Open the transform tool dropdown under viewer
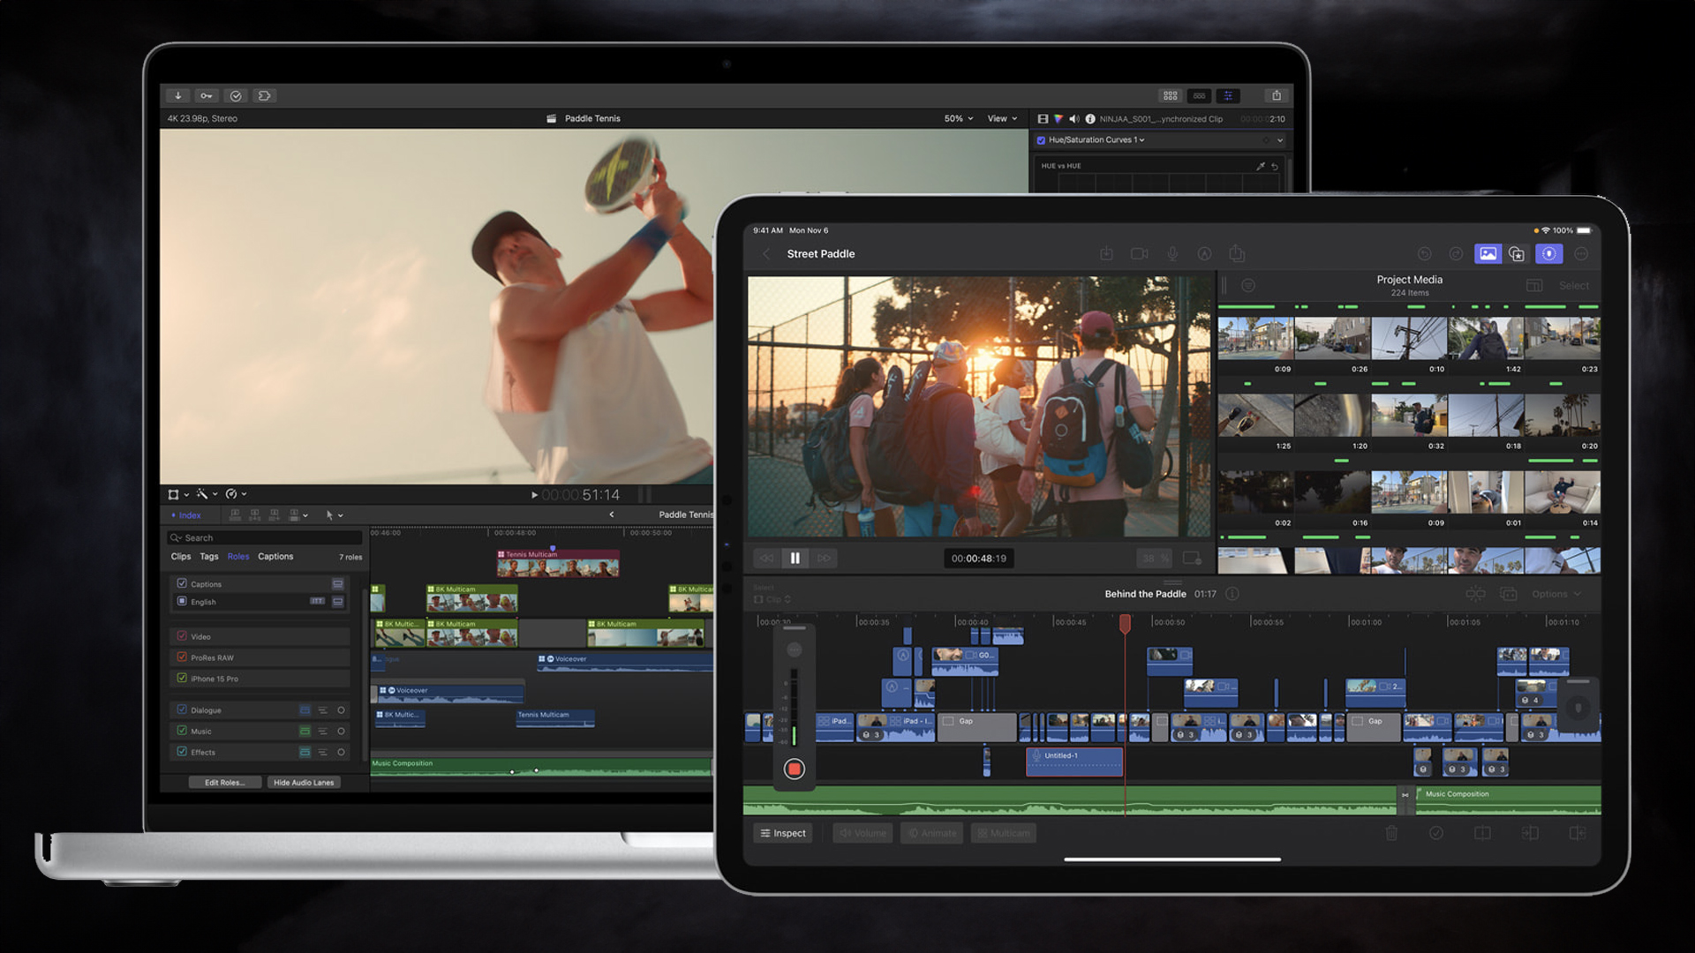Image resolution: width=1695 pixels, height=953 pixels. tap(177, 494)
